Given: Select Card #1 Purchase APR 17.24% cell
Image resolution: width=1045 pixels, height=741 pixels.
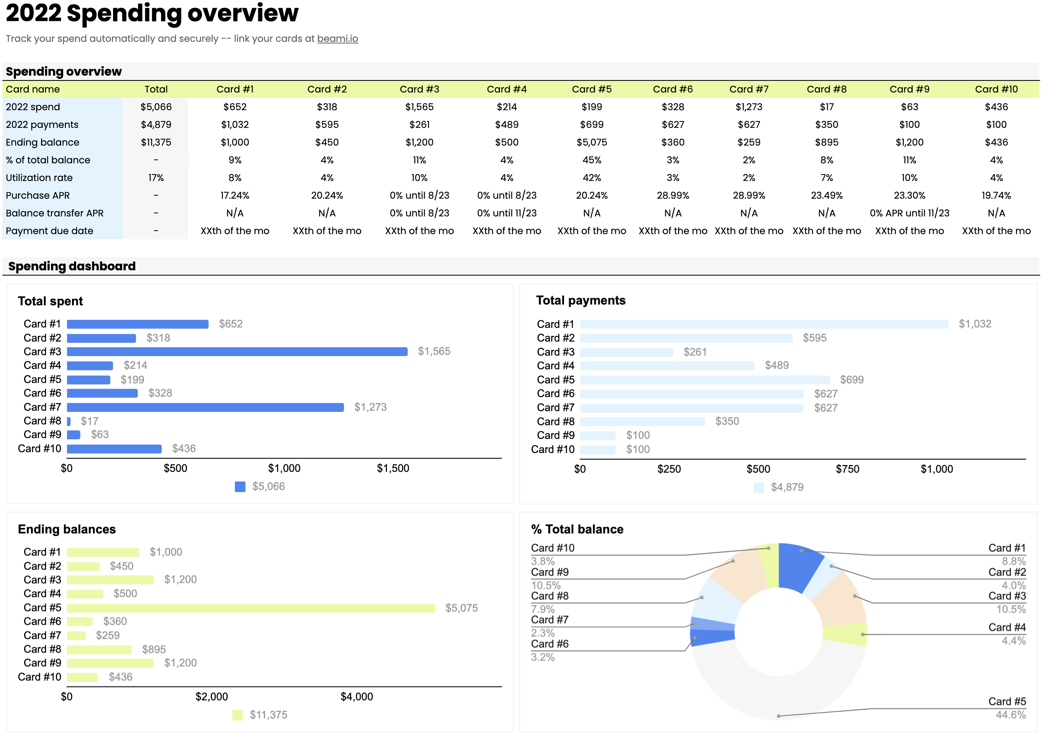Looking at the screenshot, I should (x=235, y=196).
